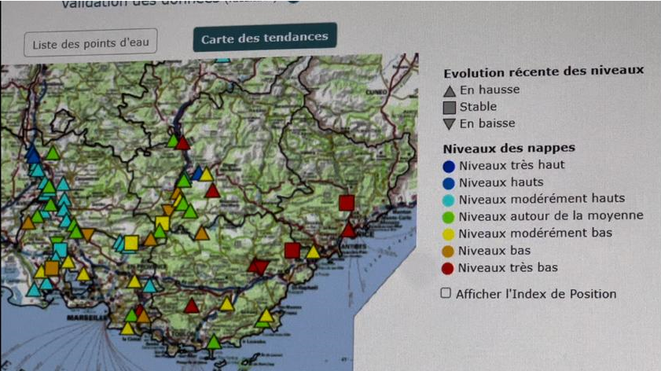
Task: Click the red square marker north of Antibes
Action: click(x=347, y=203)
